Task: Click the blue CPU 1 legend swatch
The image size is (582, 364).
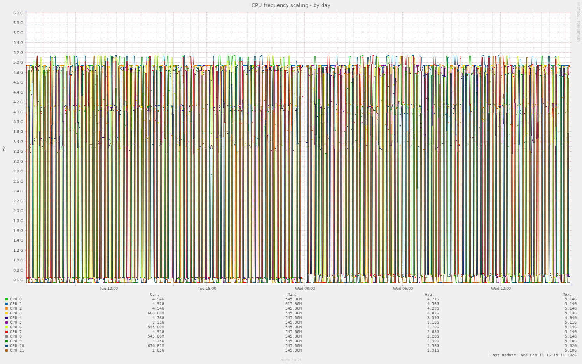Action: (7, 303)
